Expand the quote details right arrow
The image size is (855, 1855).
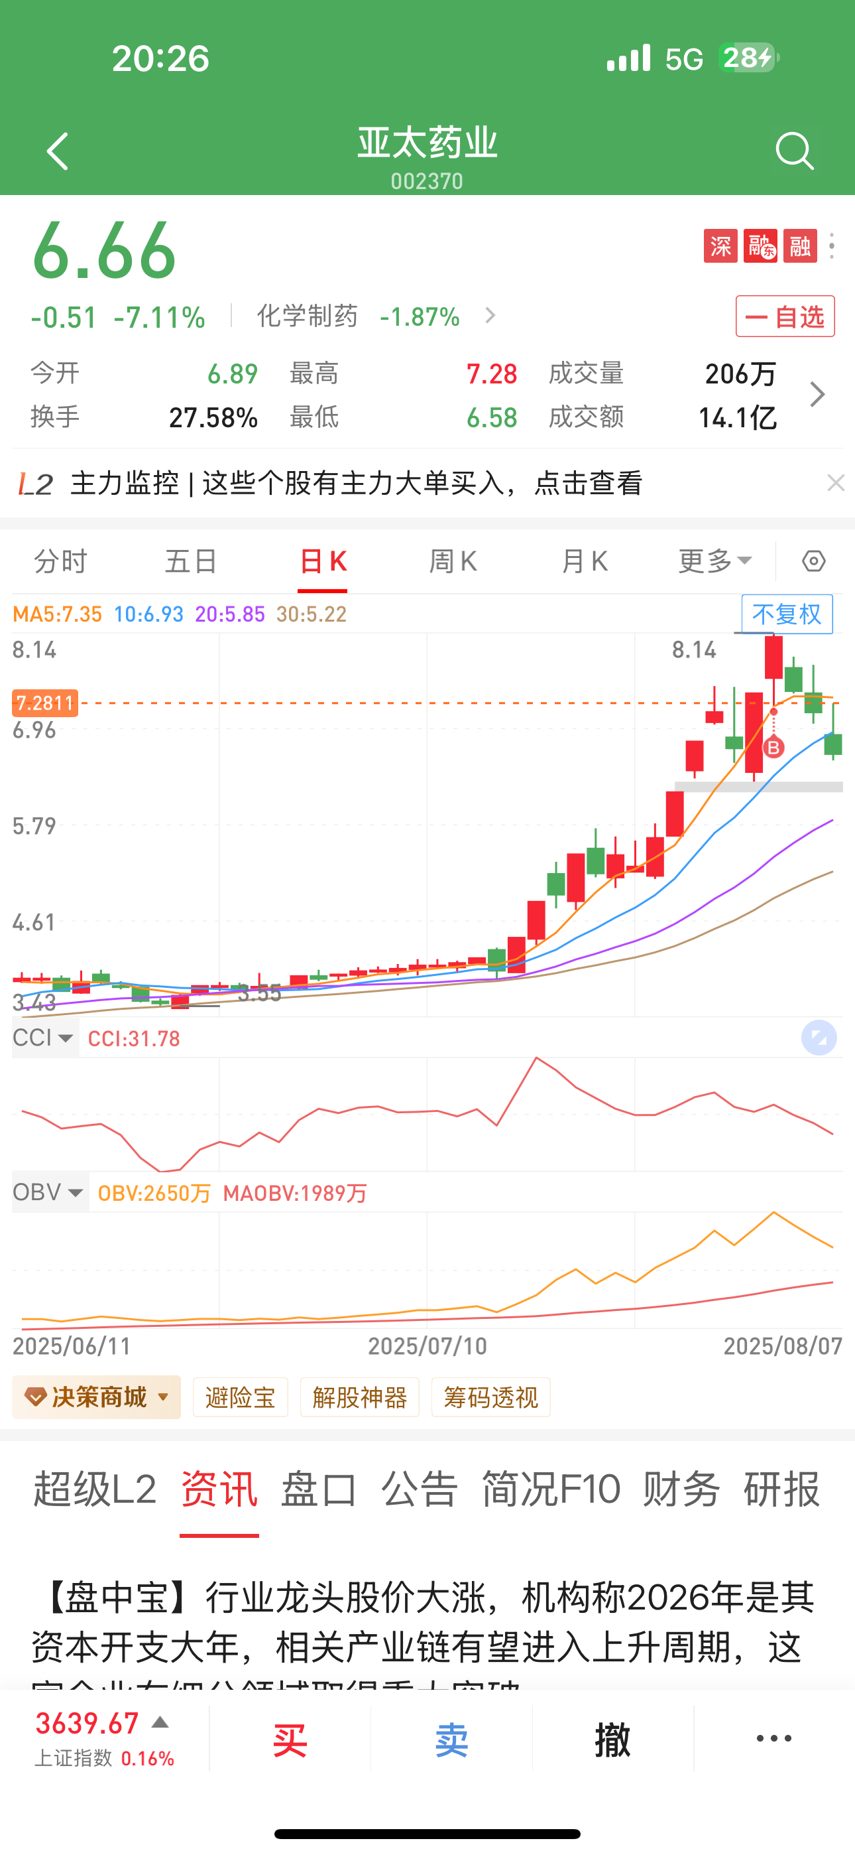click(x=817, y=395)
